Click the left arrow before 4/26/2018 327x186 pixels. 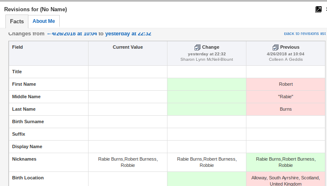(49, 34)
